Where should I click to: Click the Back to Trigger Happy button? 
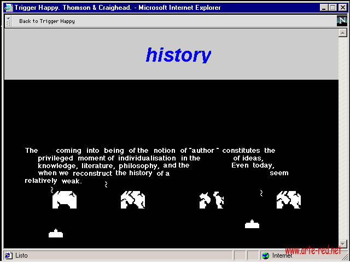[46, 21]
